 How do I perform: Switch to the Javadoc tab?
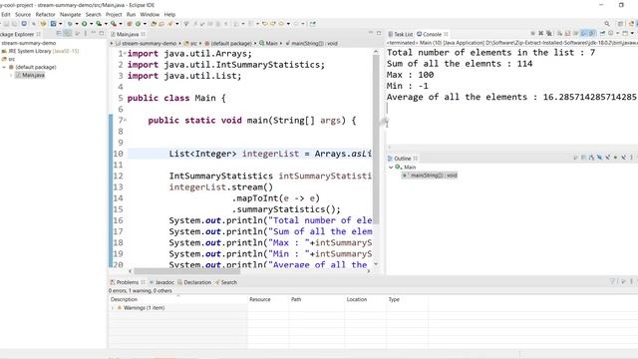pyautogui.click(x=161, y=282)
